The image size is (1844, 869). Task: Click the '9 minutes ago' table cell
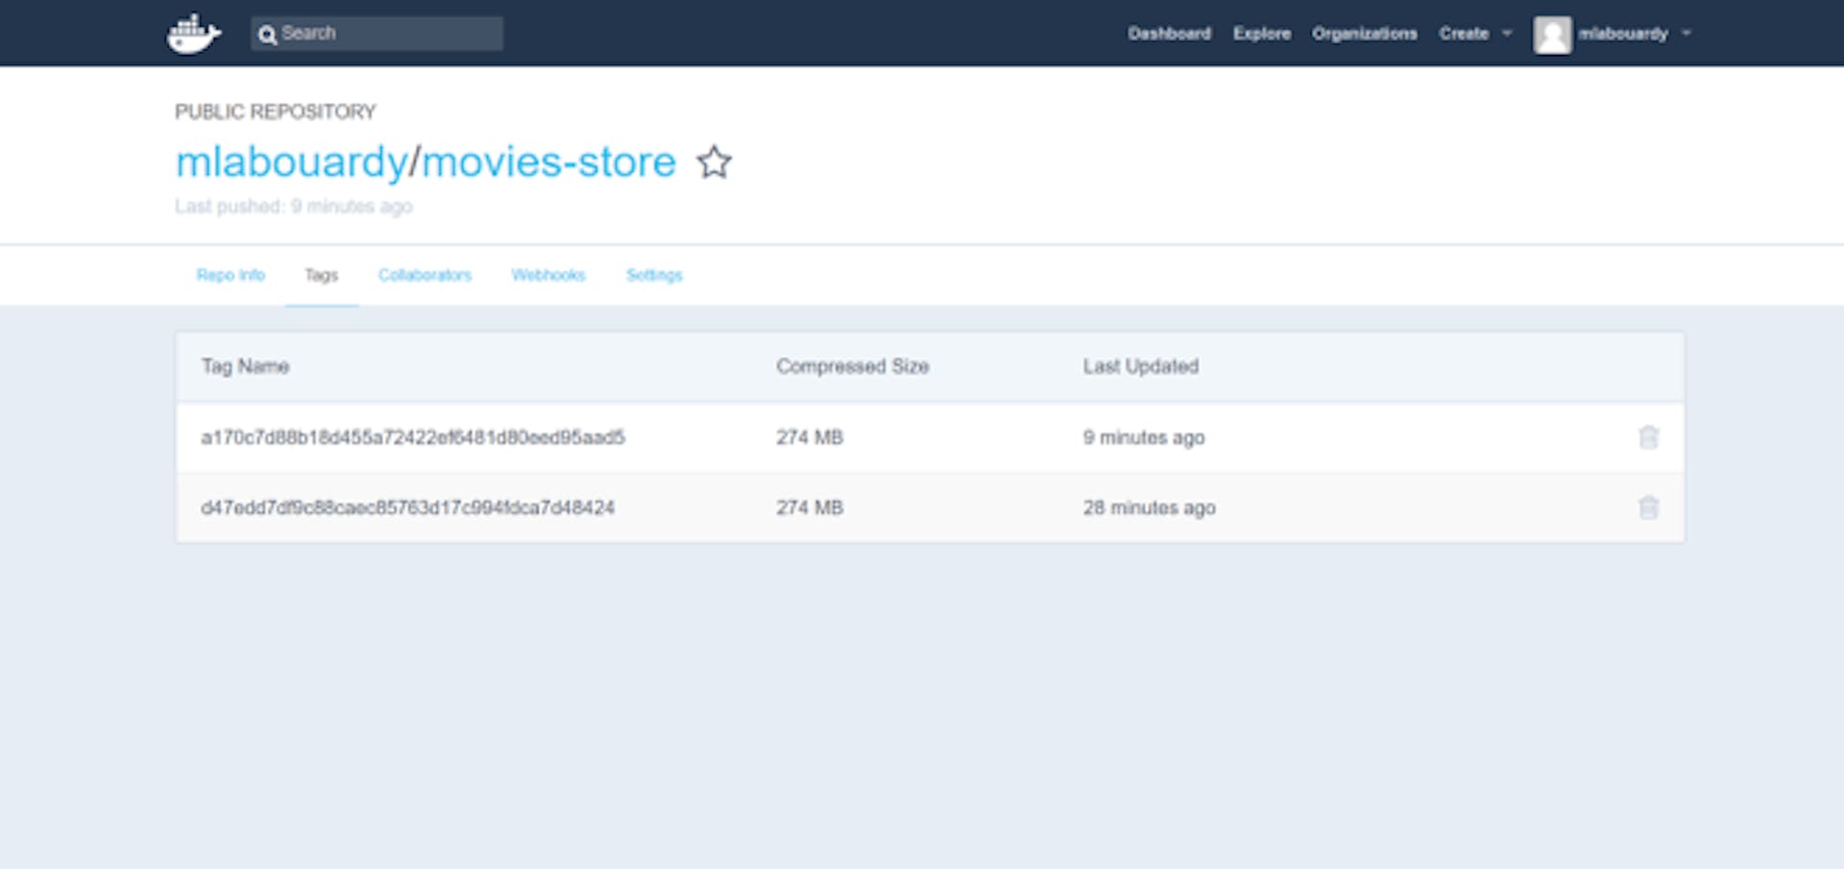point(1144,438)
